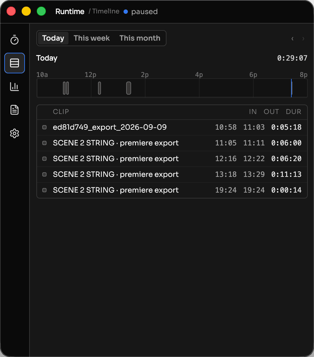This screenshot has width=314, height=357.
Task: Click the 6p label on timeline axis
Action: click(x=253, y=75)
